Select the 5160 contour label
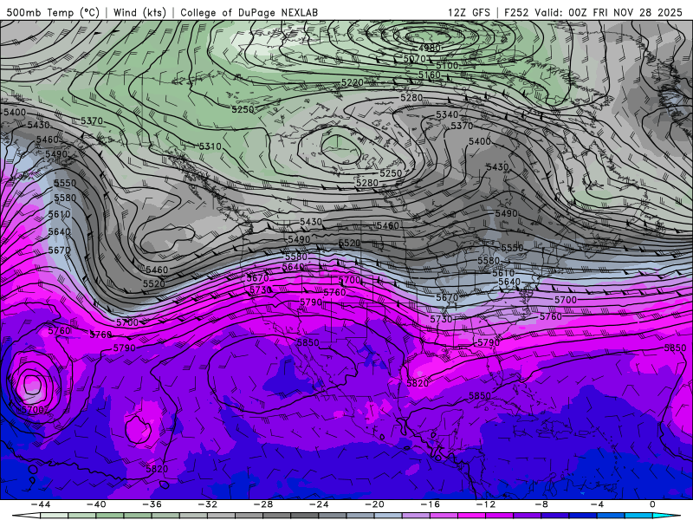 (430, 75)
